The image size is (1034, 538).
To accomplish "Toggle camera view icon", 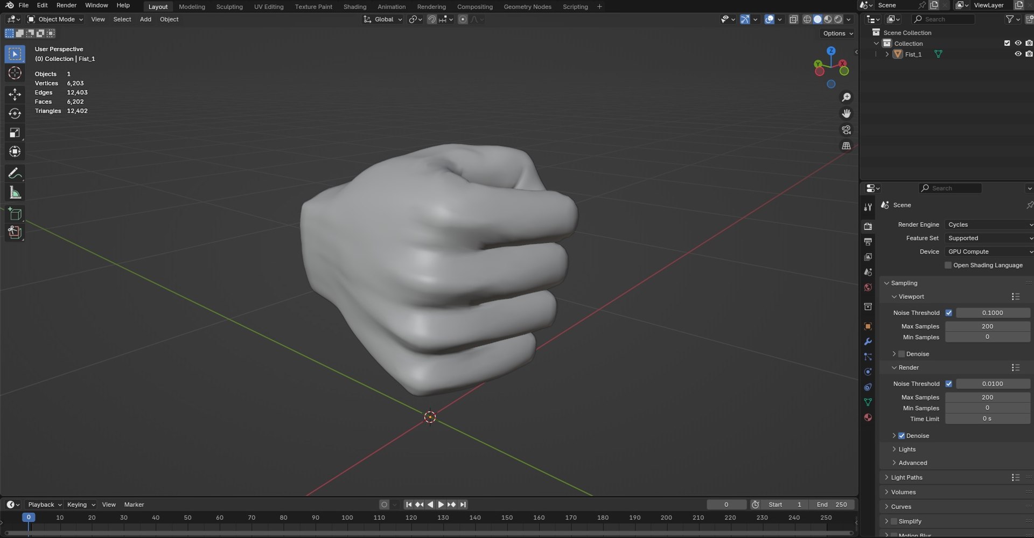I will point(847,130).
